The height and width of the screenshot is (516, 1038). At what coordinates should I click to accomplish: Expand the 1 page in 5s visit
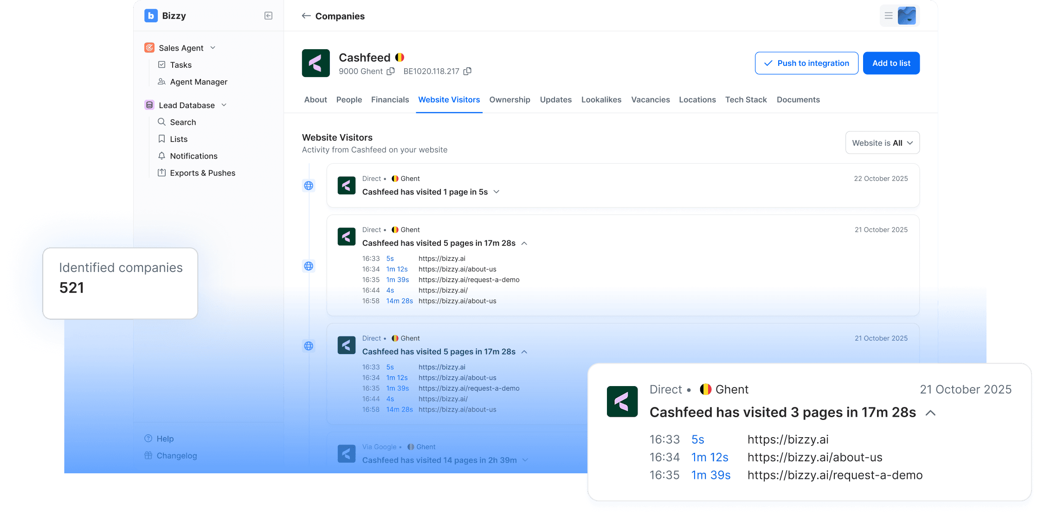(496, 192)
